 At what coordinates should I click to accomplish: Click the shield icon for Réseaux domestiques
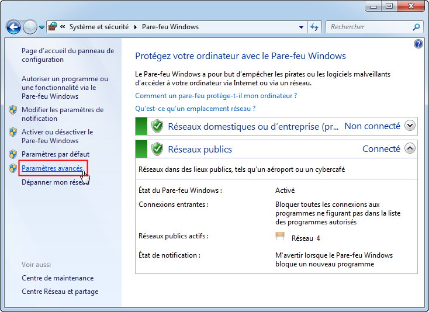point(157,126)
